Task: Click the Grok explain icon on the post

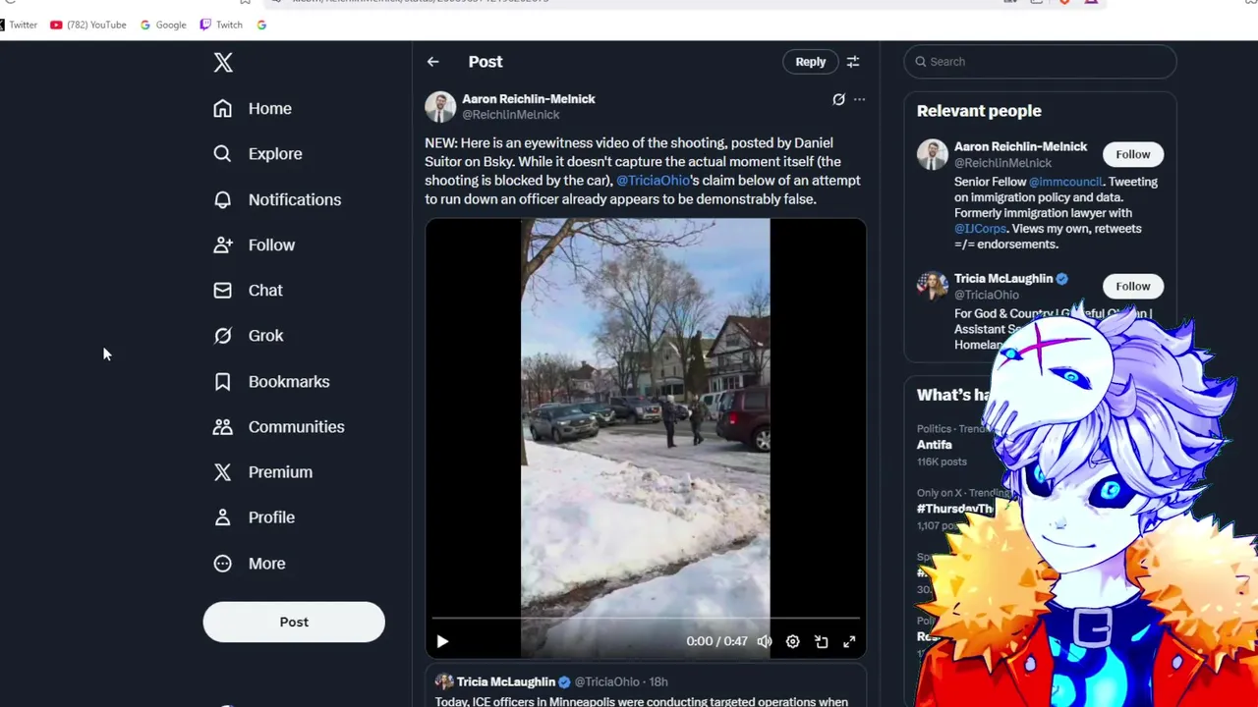Action: coord(838,99)
